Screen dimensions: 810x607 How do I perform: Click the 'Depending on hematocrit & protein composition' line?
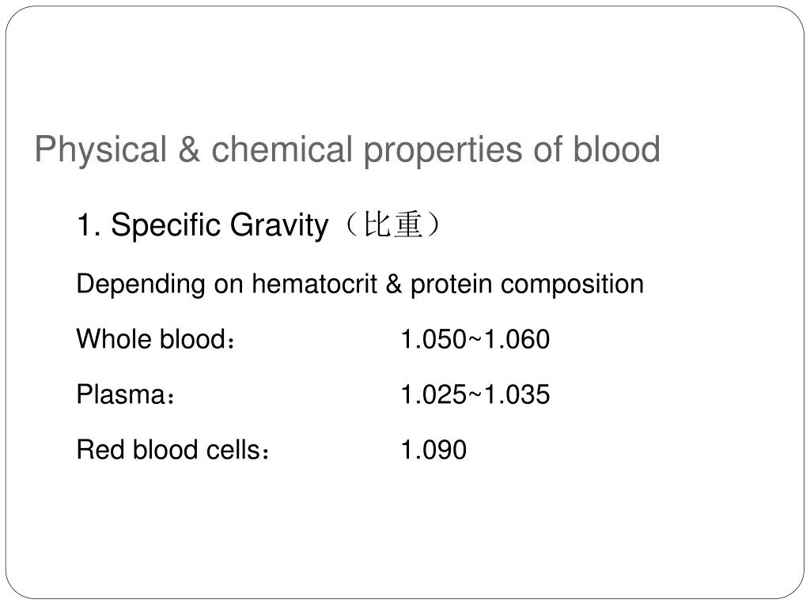click(360, 285)
